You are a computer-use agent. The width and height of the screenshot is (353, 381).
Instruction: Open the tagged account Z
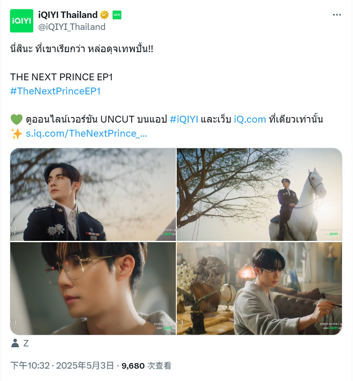[x=26, y=343]
